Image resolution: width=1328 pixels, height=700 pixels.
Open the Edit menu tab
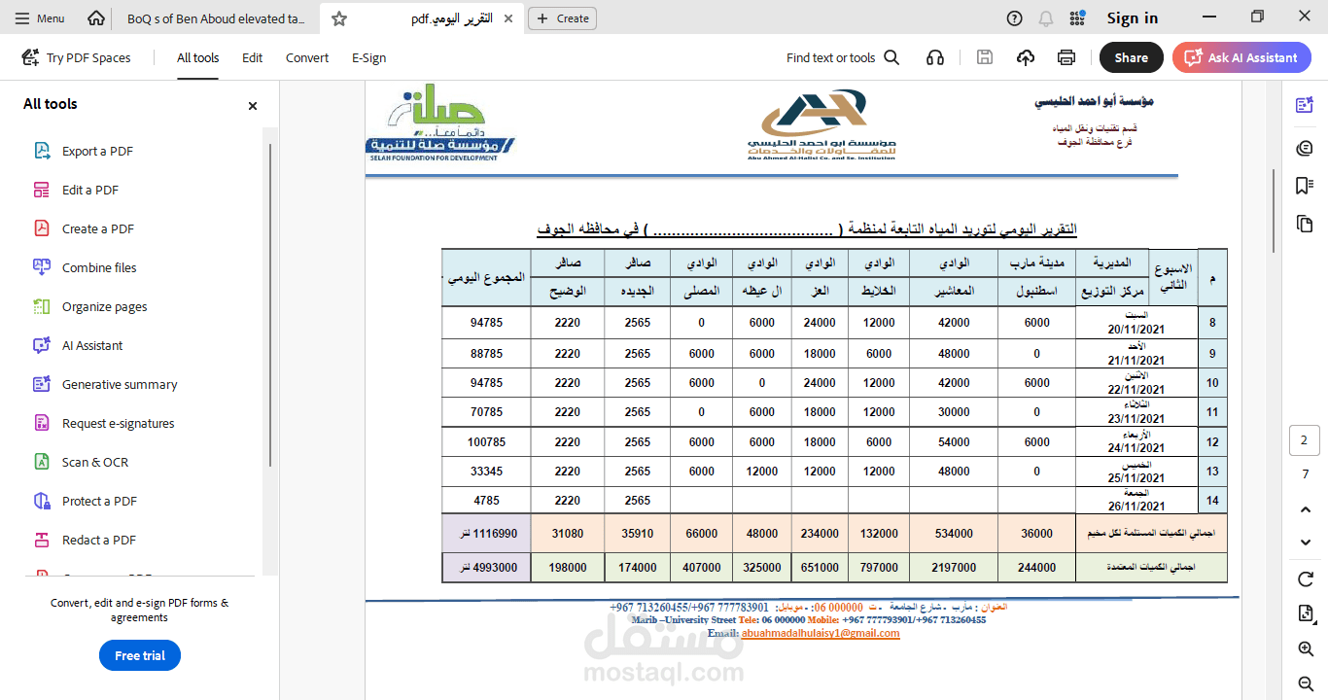point(253,58)
